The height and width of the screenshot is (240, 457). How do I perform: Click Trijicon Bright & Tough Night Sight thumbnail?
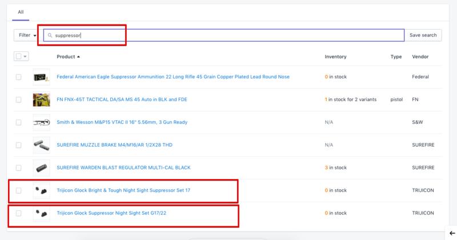pyautogui.click(x=41, y=190)
